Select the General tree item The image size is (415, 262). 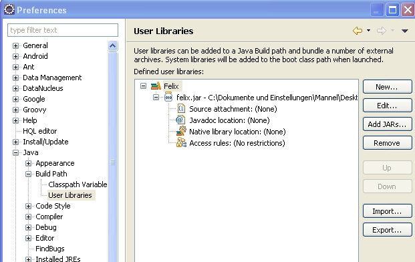pyautogui.click(x=35, y=45)
